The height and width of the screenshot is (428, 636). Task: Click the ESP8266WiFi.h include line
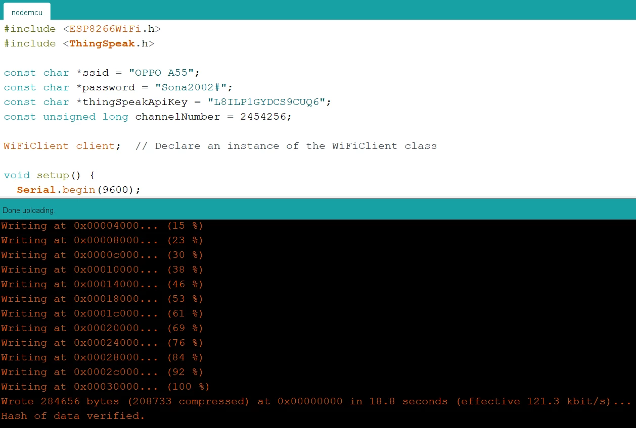pos(82,29)
